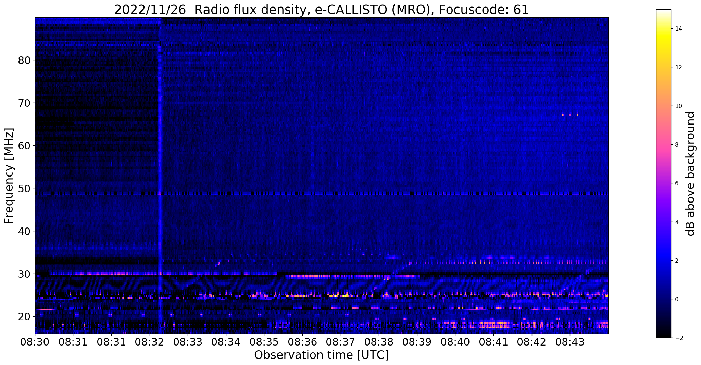Click the colorbar tick value 6
The width and height of the screenshot is (701, 365).
(x=676, y=183)
